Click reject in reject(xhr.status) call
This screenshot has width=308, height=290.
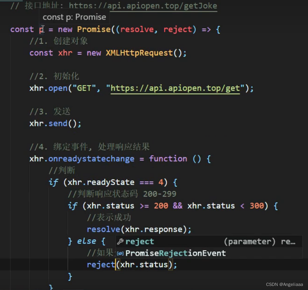pos(101,265)
